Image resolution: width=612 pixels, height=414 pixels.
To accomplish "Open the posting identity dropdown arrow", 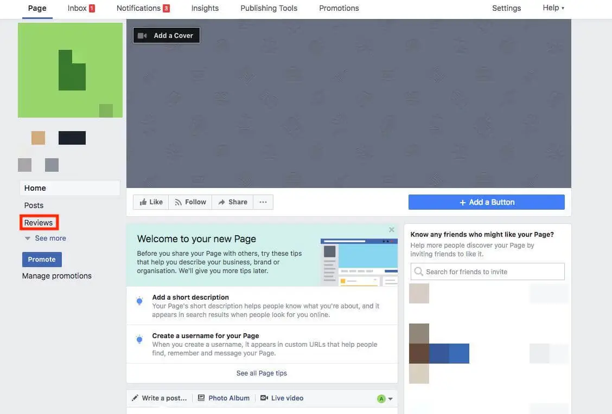I will (390, 399).
